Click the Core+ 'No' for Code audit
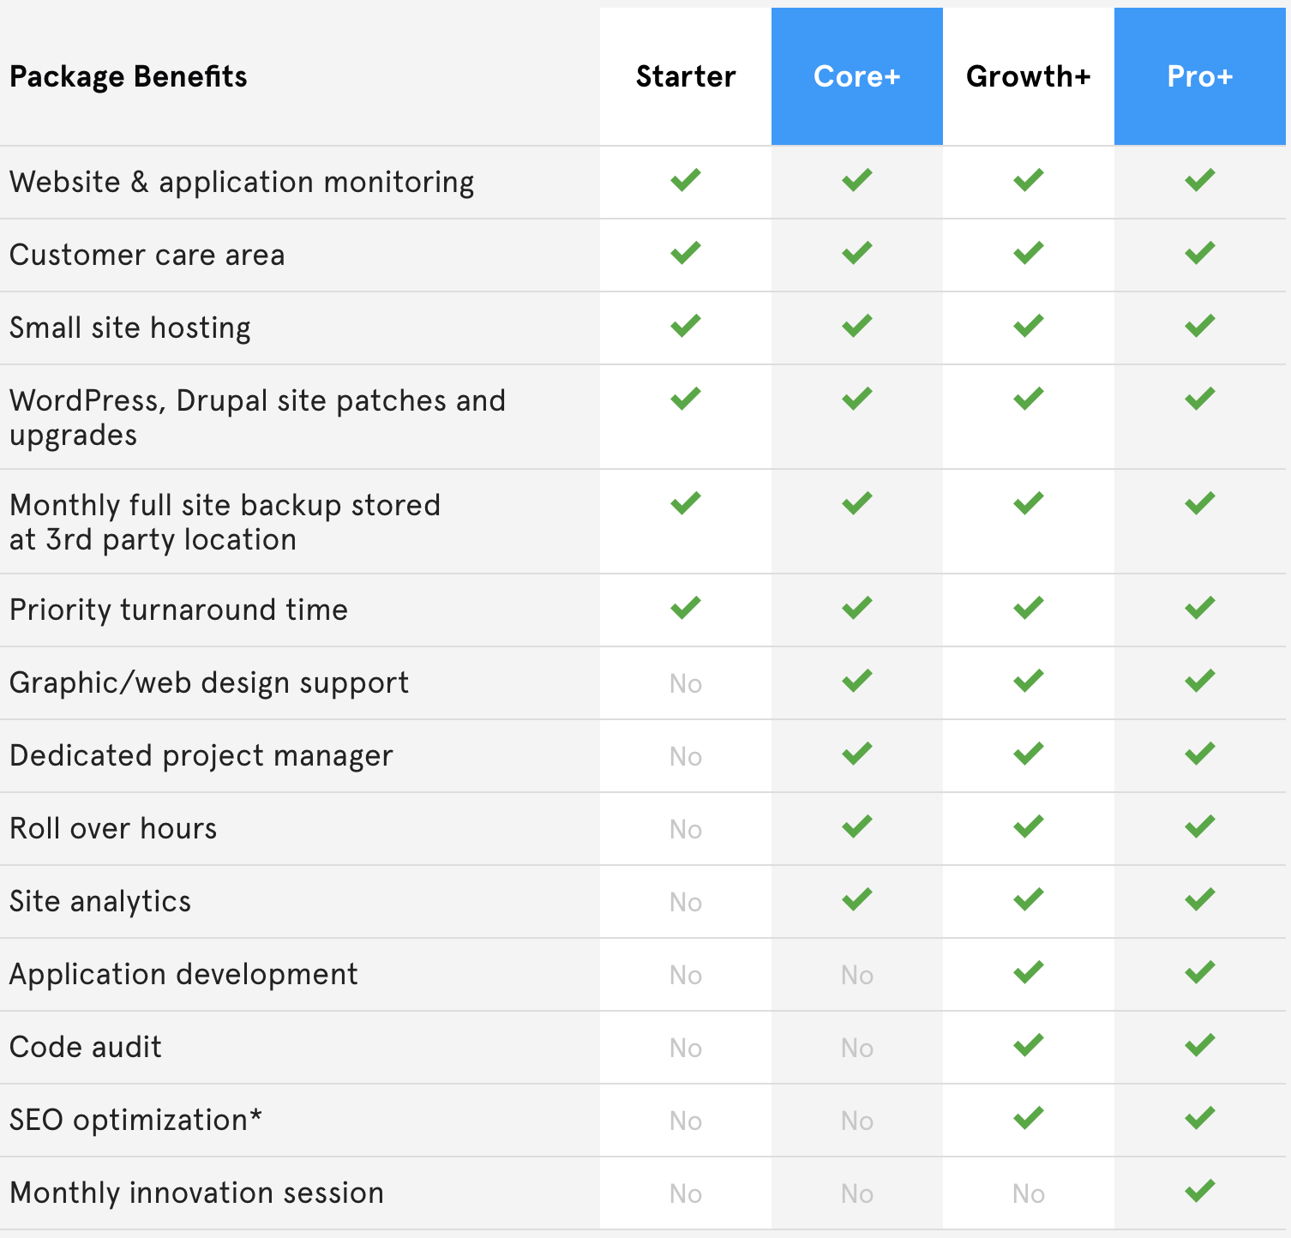 pyautogui.click(x=857, y=1048)
